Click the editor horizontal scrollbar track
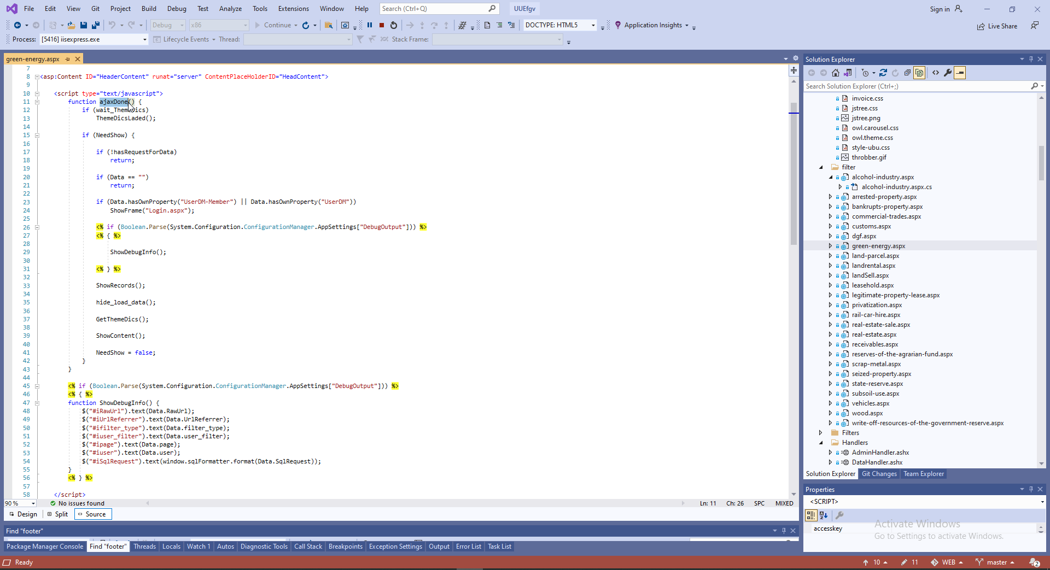This screenshot has height=570, width=1050. [x=415, y=503]
